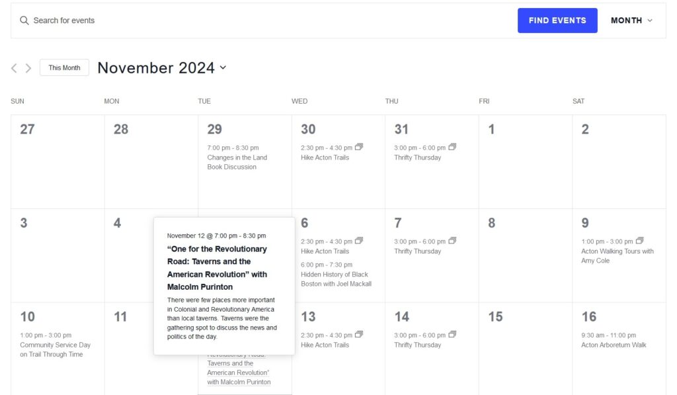Click the next month arrow icon
The image size is (677, 395).
pos(28,67)
